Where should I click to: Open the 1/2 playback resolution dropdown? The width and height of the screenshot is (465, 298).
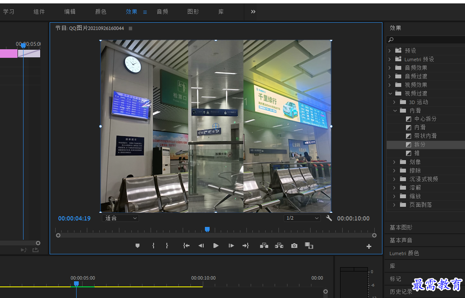pyautogui.click(x=302, y=218)
